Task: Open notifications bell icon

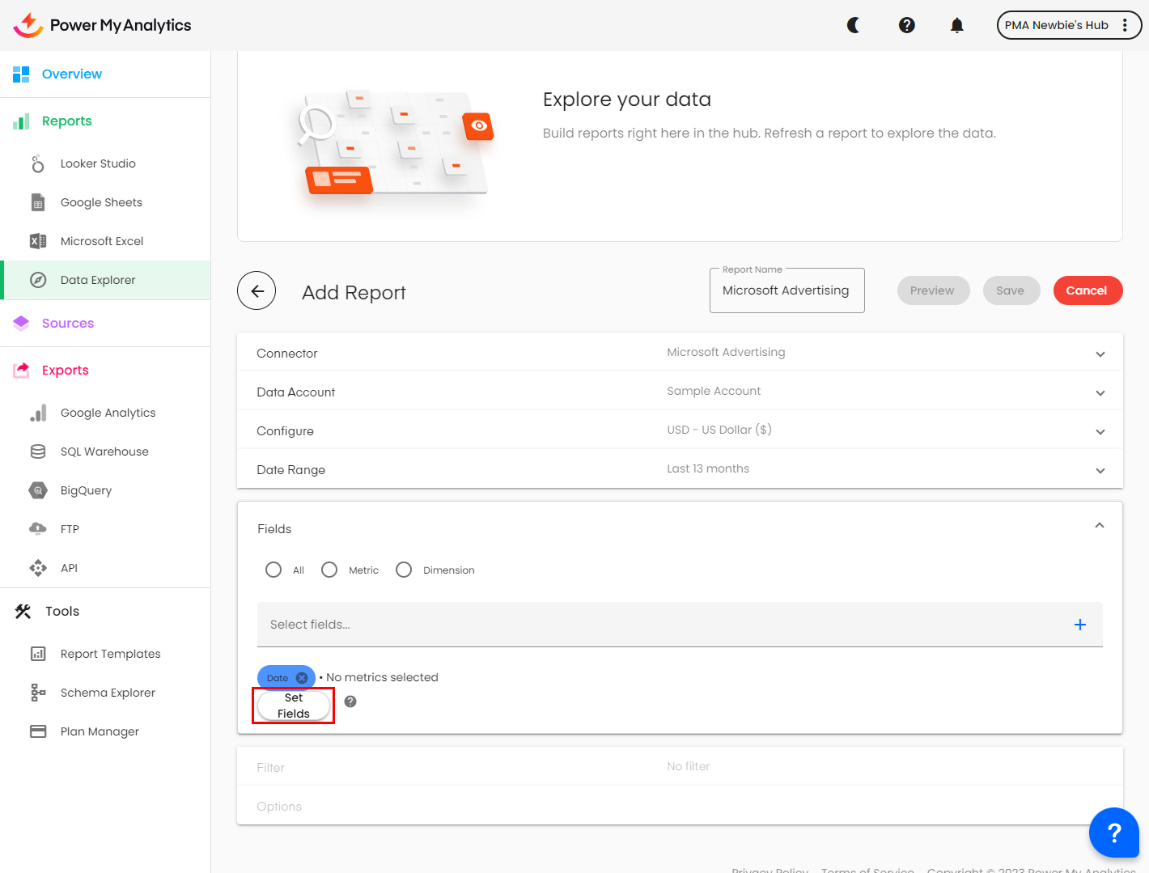Action: (x=957, y=25)
